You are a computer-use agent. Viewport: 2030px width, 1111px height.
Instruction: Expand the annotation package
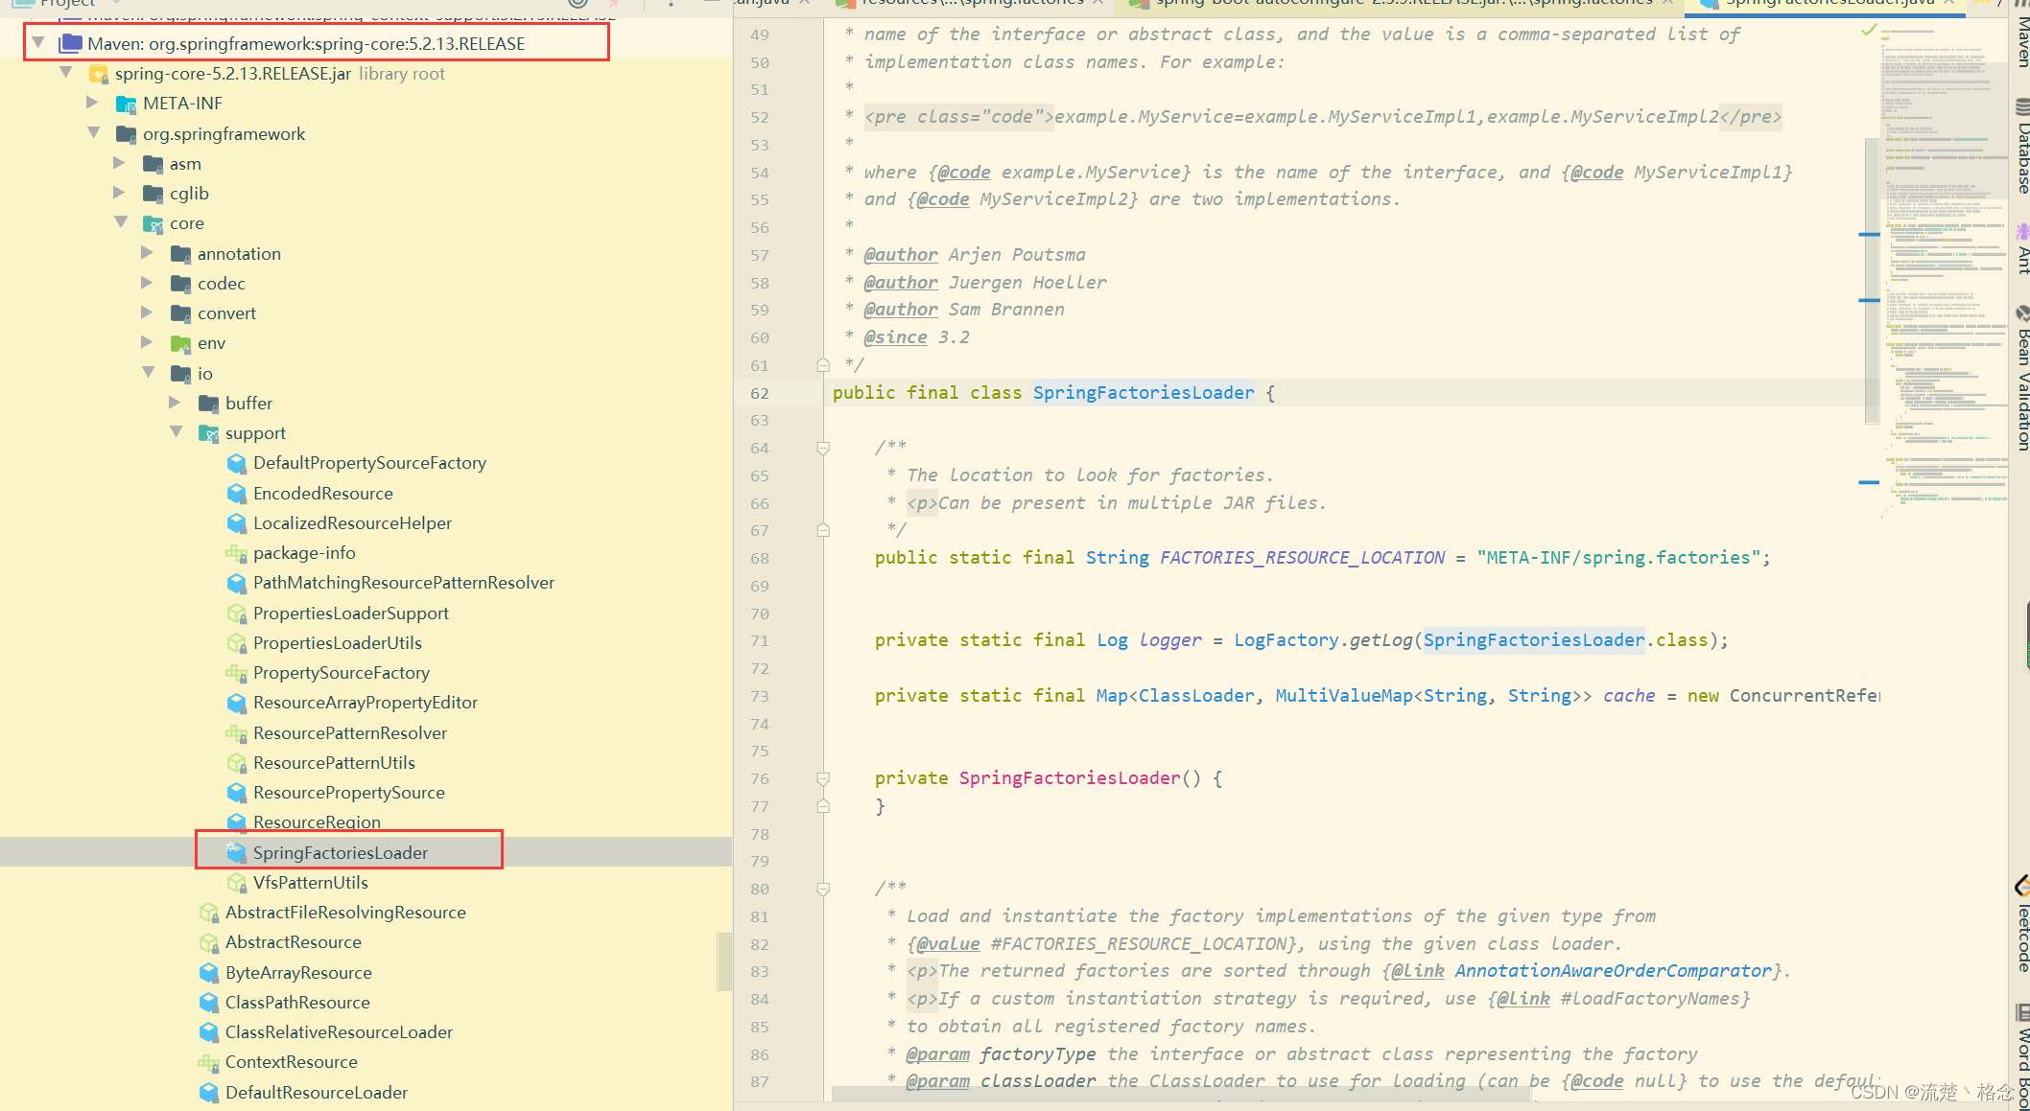[x=147, y=253]
